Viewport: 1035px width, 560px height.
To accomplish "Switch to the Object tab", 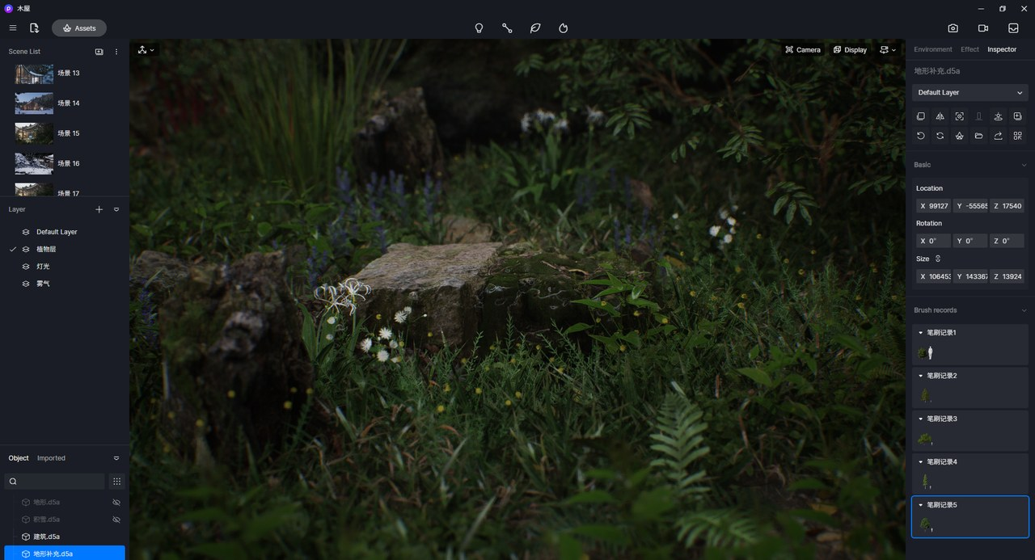I will pyautogui.click(x=19, y=458).
